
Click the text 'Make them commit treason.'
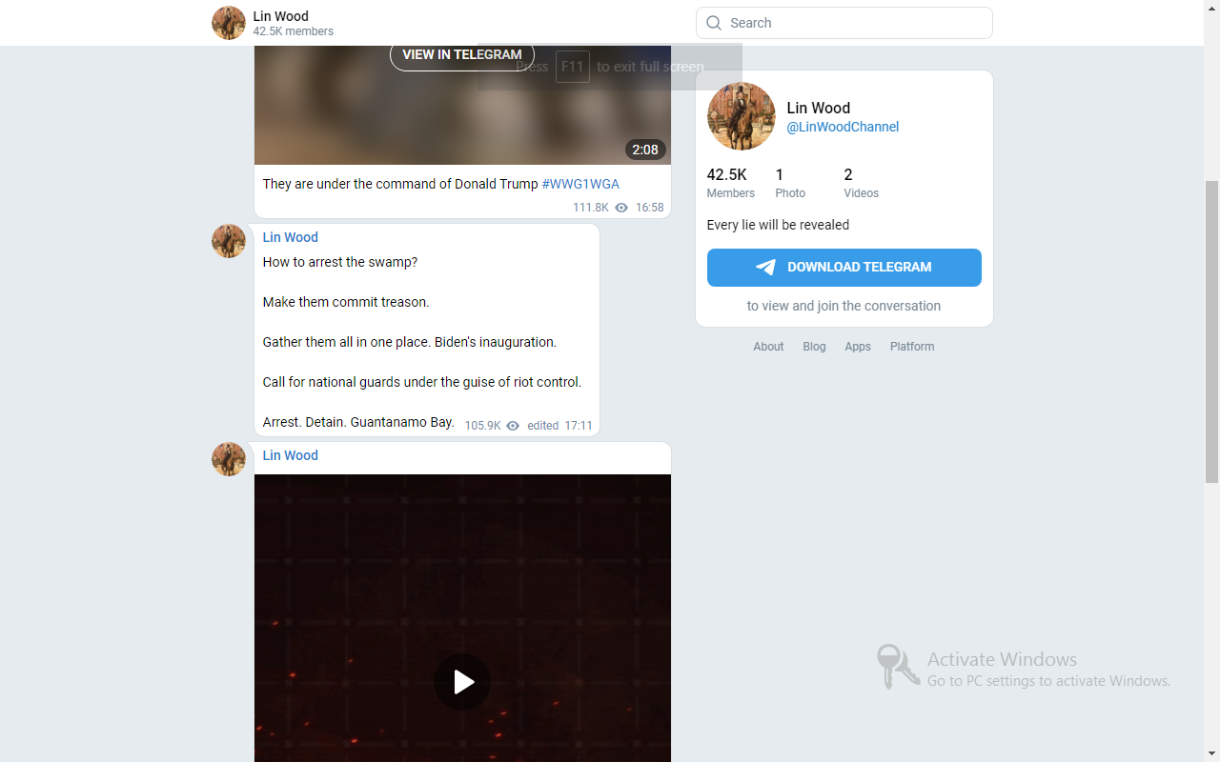[x=346, y=302]
